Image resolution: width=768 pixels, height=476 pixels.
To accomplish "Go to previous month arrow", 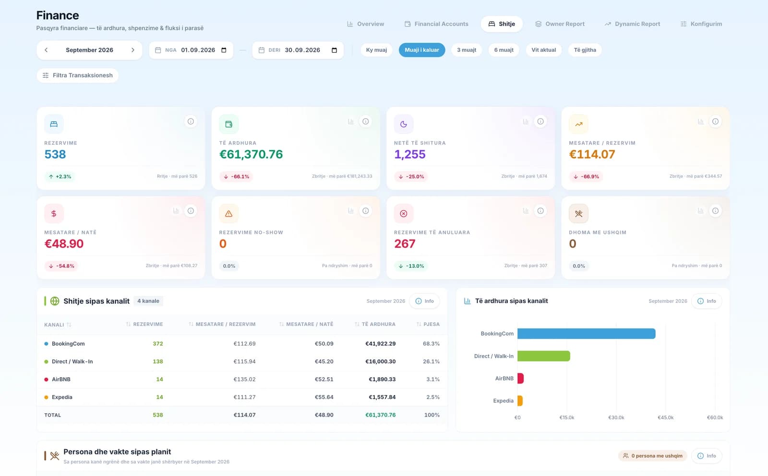I will pyautogui.click(x=46, y=50).
